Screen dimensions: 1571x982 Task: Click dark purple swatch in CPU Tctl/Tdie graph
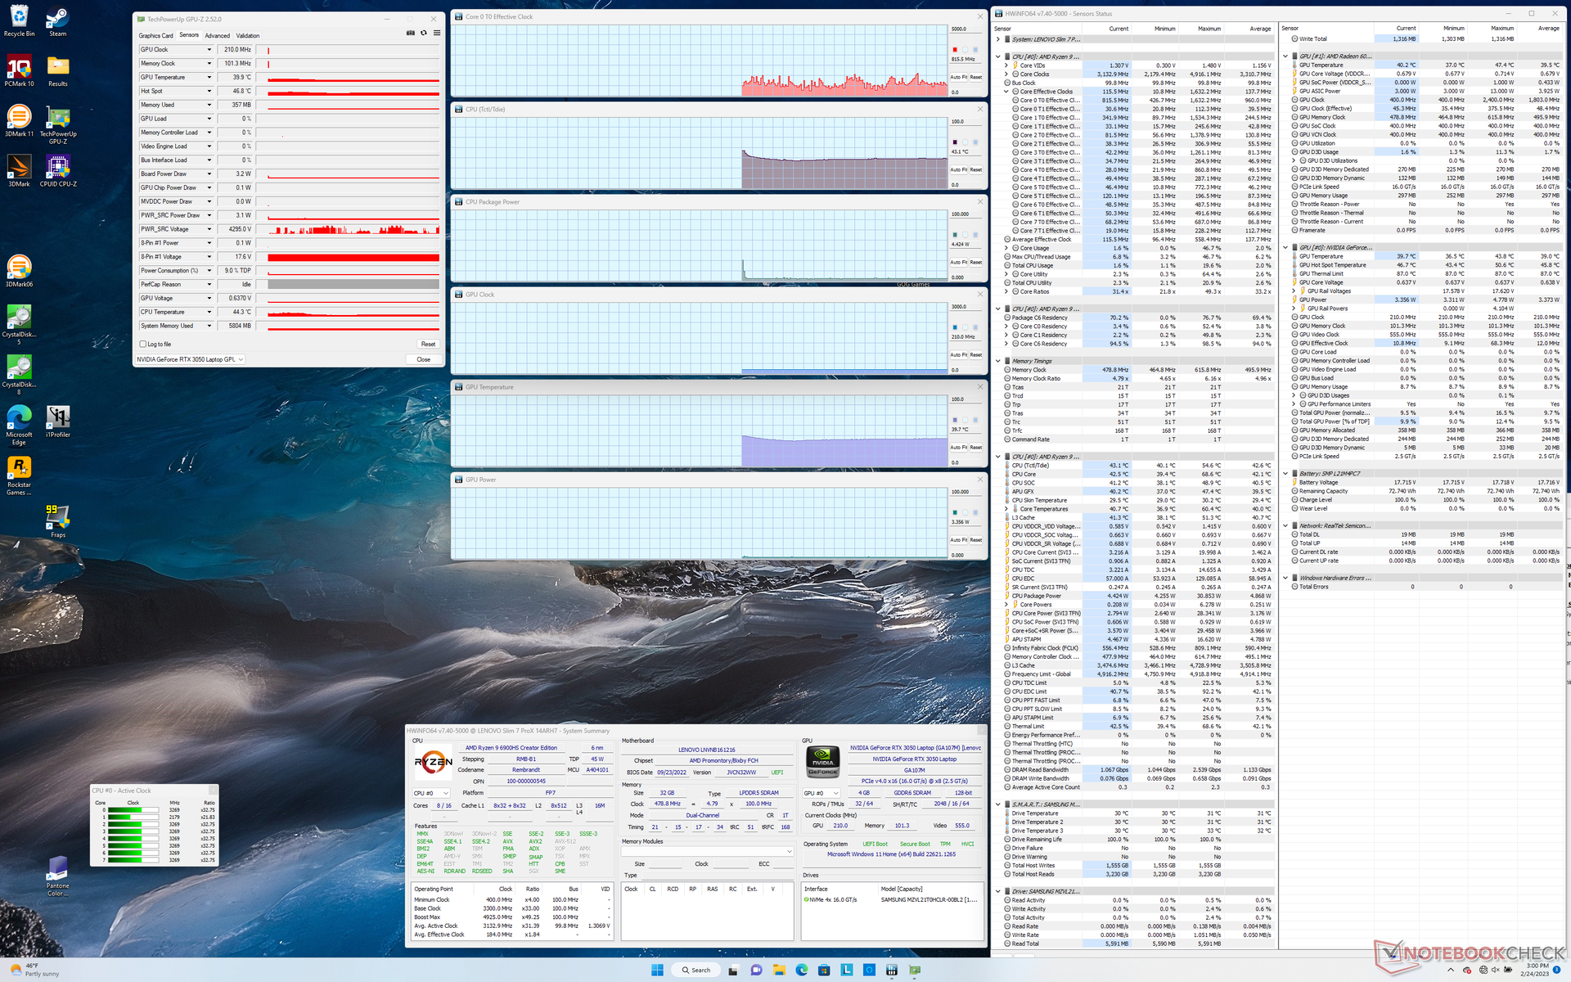tap(955, 142)
